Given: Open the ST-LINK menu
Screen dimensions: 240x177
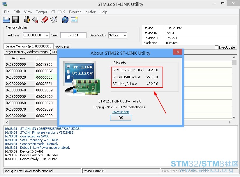Looking at the screenshot, I should (x=58, y=12).
